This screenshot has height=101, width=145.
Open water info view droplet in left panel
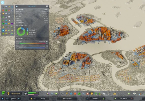click(12, 7)
